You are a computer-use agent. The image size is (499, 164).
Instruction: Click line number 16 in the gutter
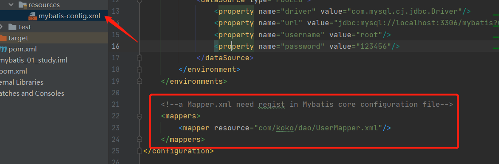point(115,46)
